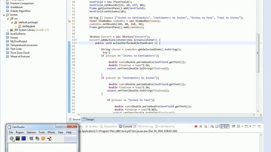Select the Test Code project

click(x=16, y=49)
